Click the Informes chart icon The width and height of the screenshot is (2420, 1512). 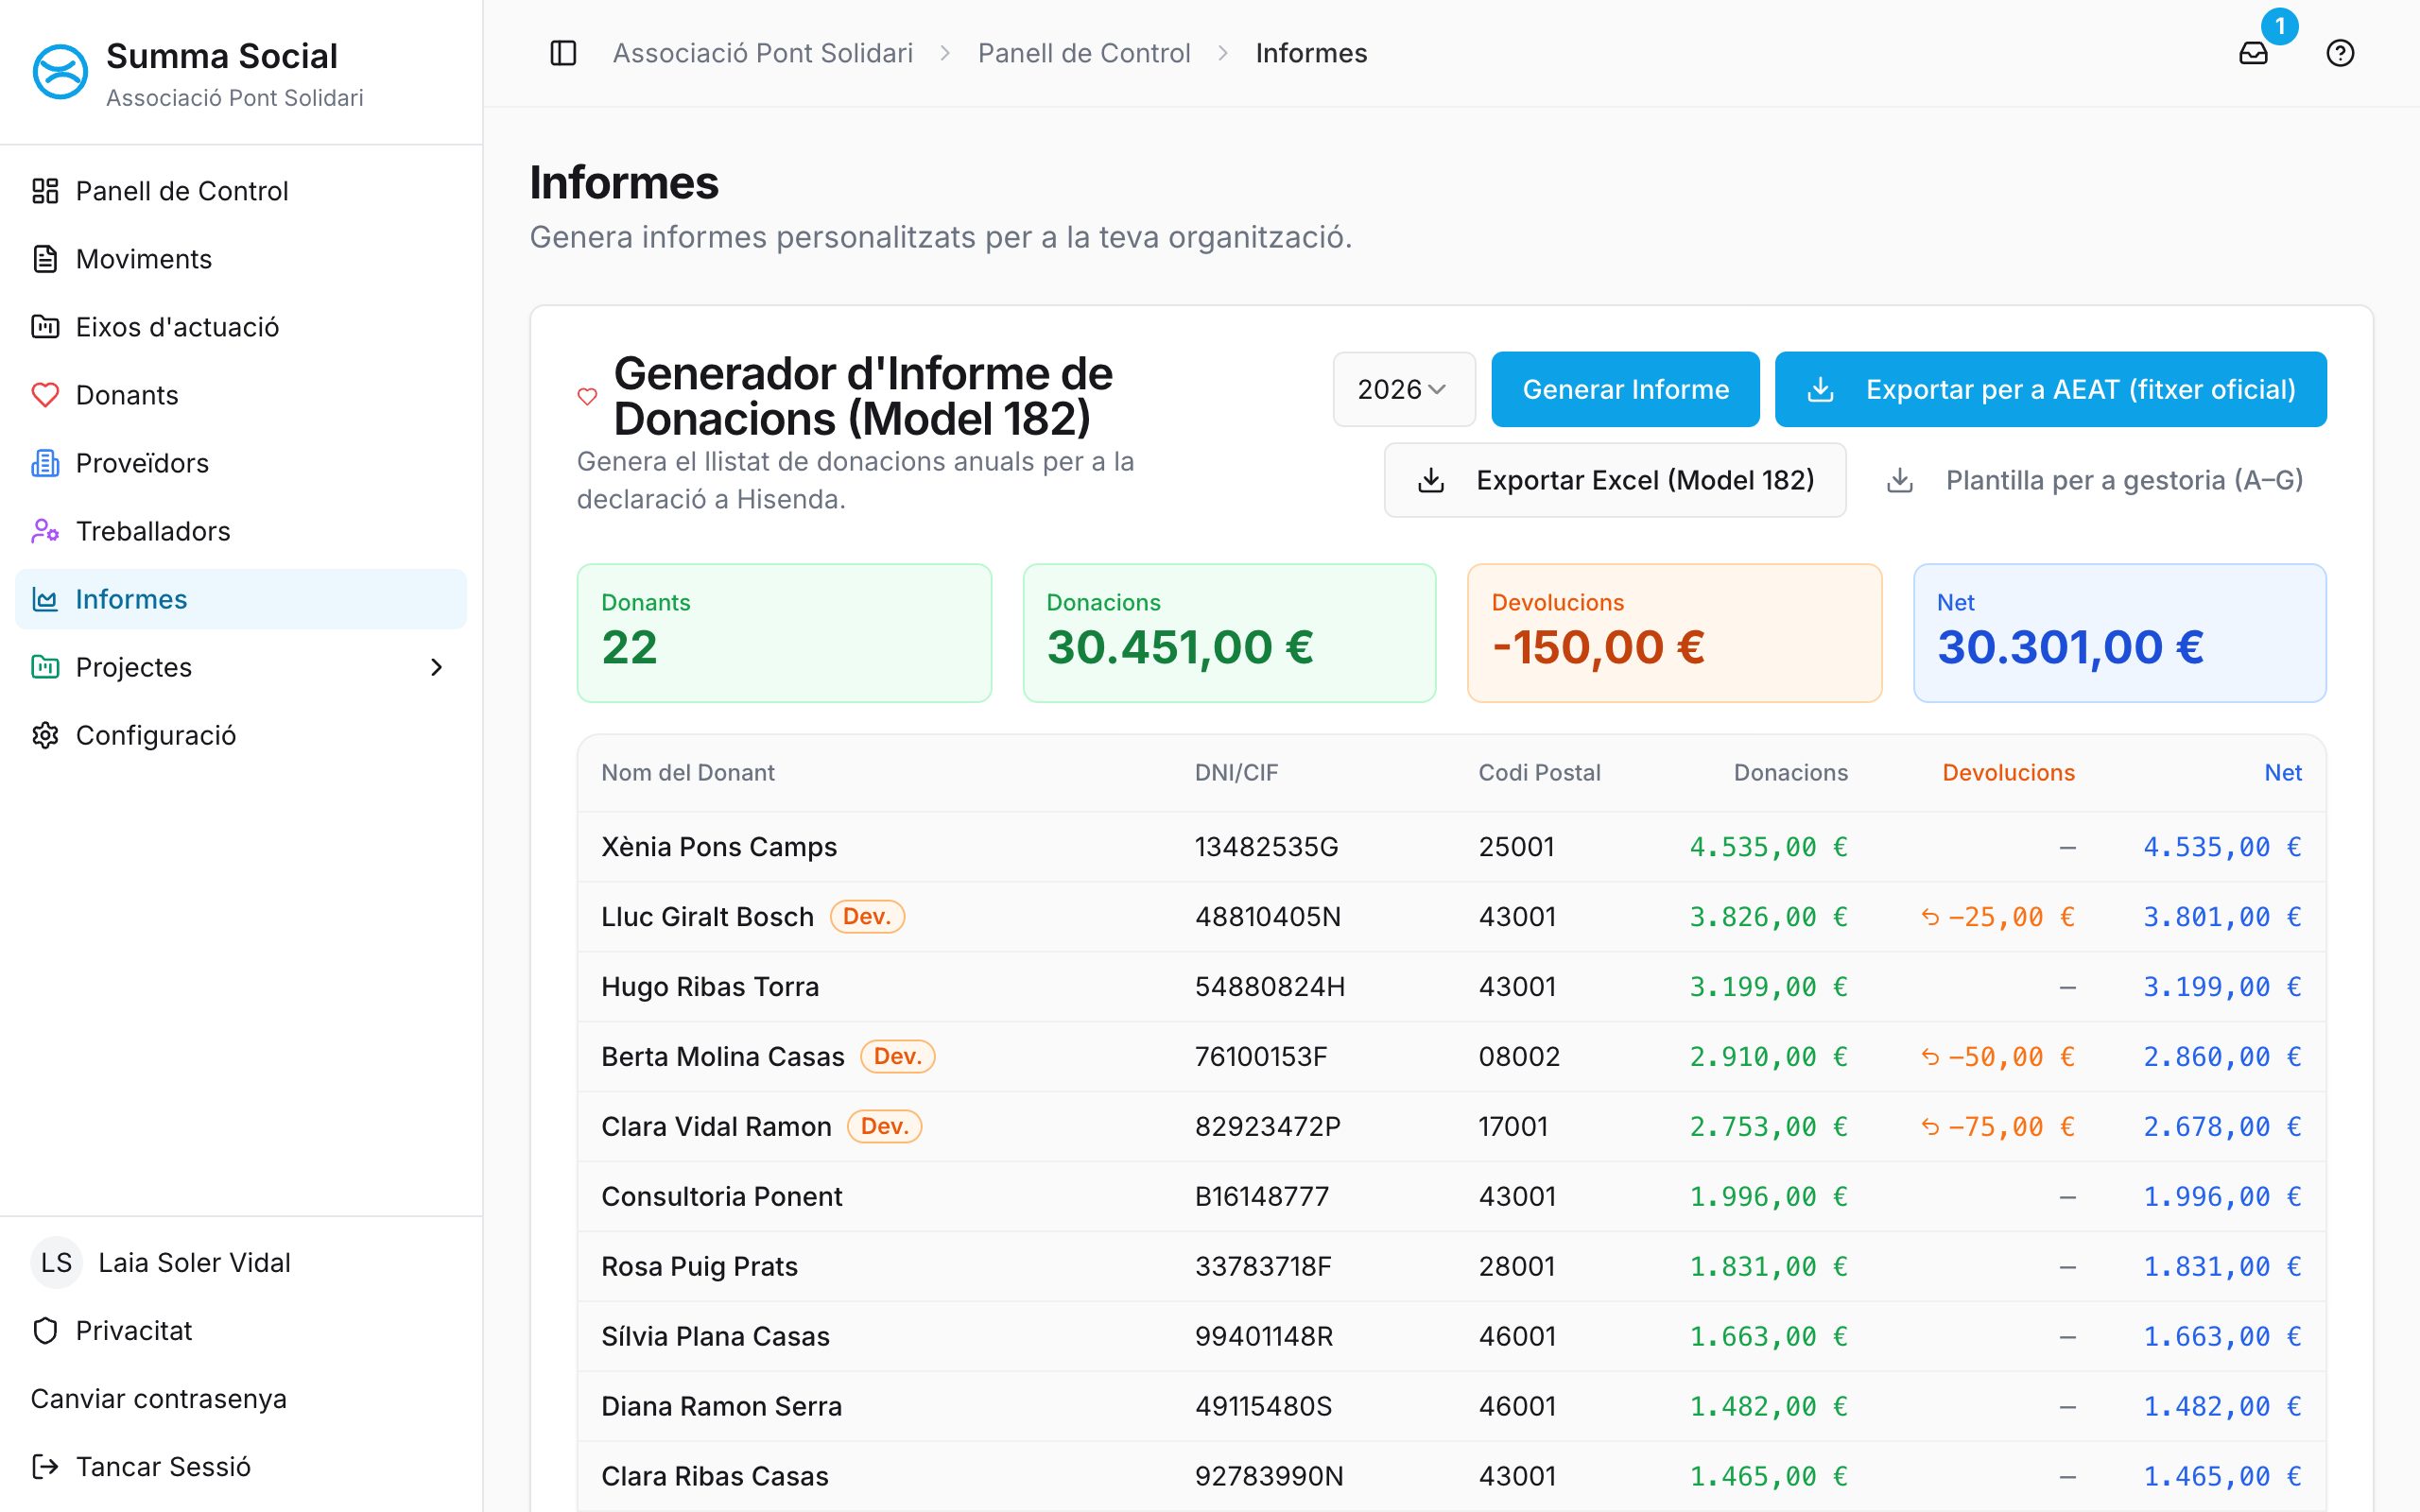tap(45, 599)
